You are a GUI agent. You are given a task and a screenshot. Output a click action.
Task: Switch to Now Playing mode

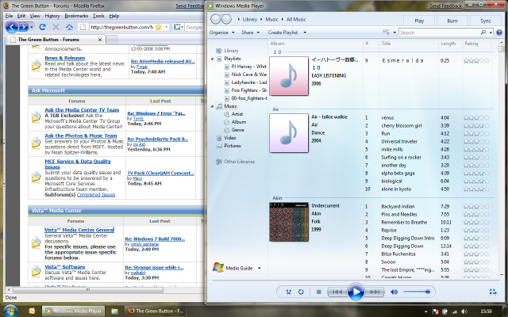pos(493,292)
